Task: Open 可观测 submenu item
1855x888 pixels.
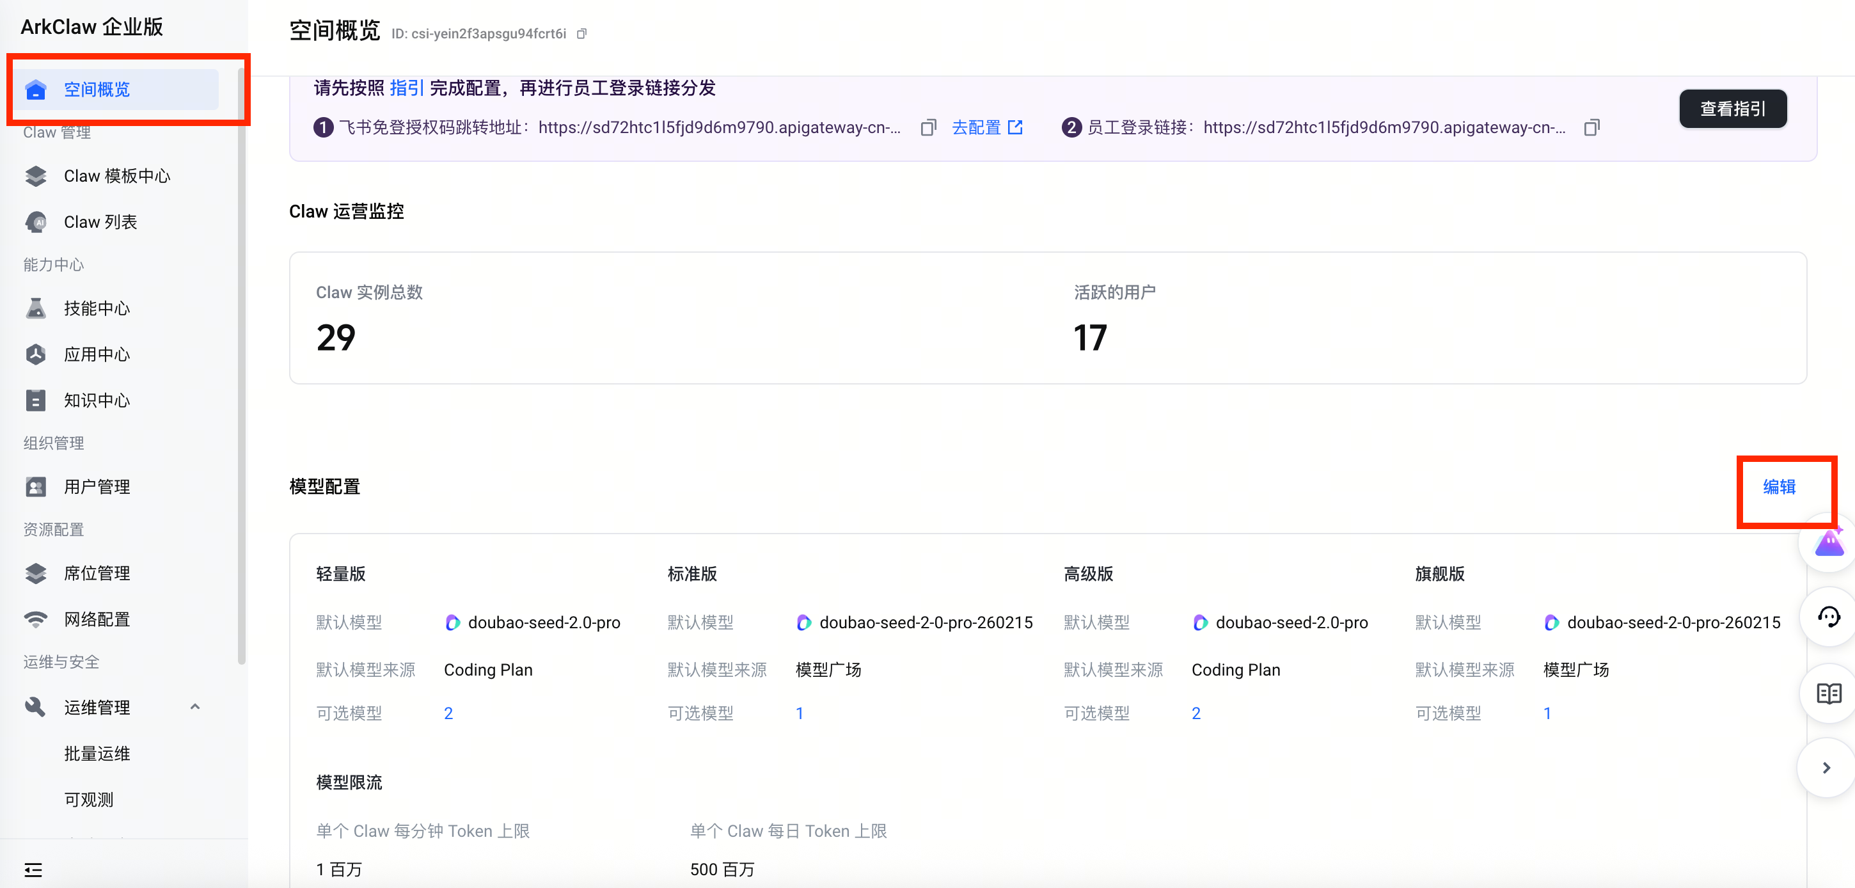Action: (88, 800)
